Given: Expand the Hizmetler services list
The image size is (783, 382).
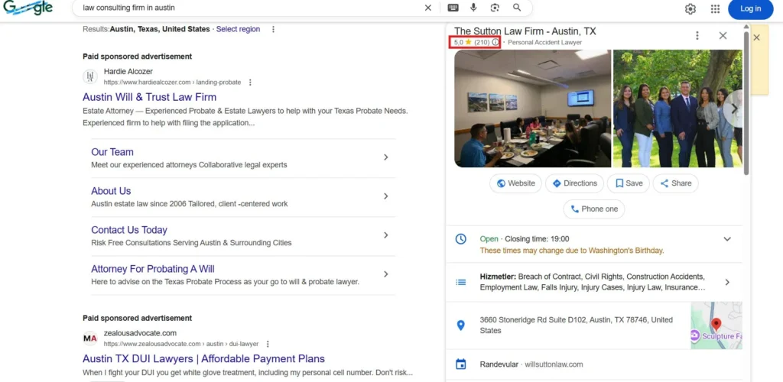Looking at the screenshot, I should (727, 282).
